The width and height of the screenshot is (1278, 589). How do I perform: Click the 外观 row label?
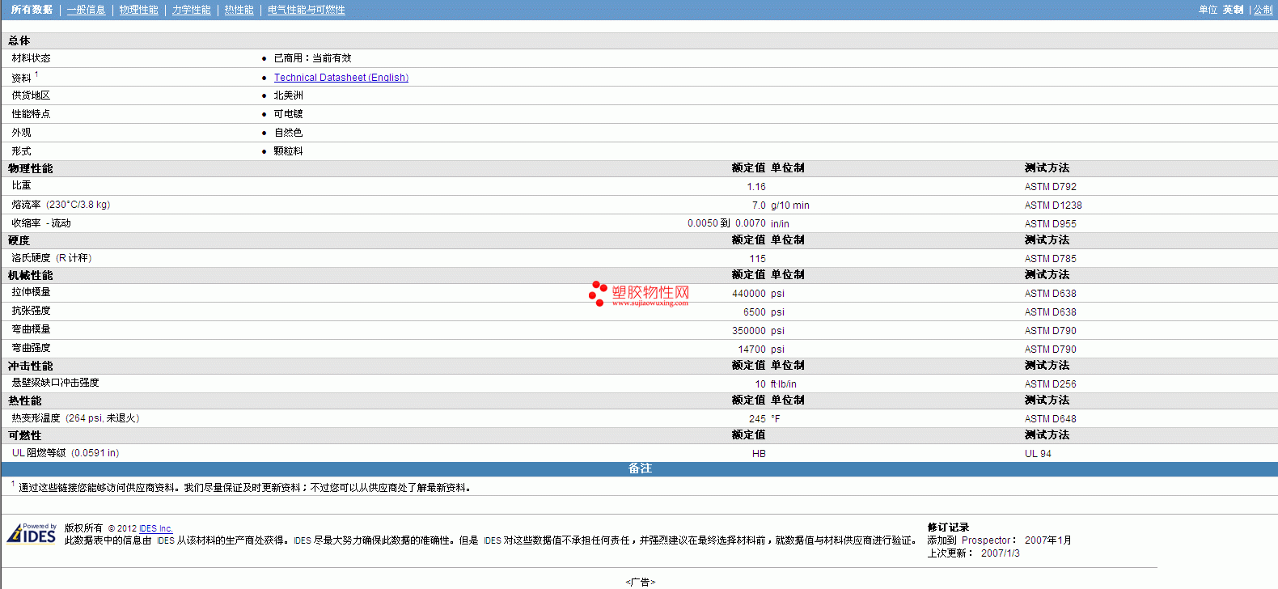[x=22, y=133]
